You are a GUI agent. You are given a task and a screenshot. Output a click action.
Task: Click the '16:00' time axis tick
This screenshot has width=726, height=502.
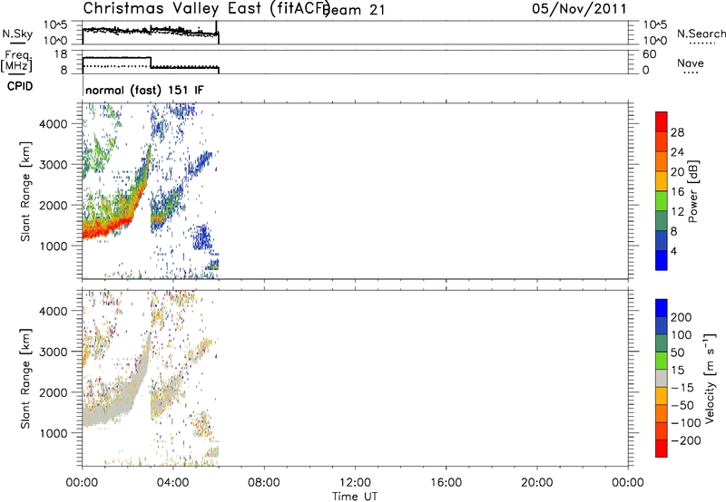pos(446,483)
